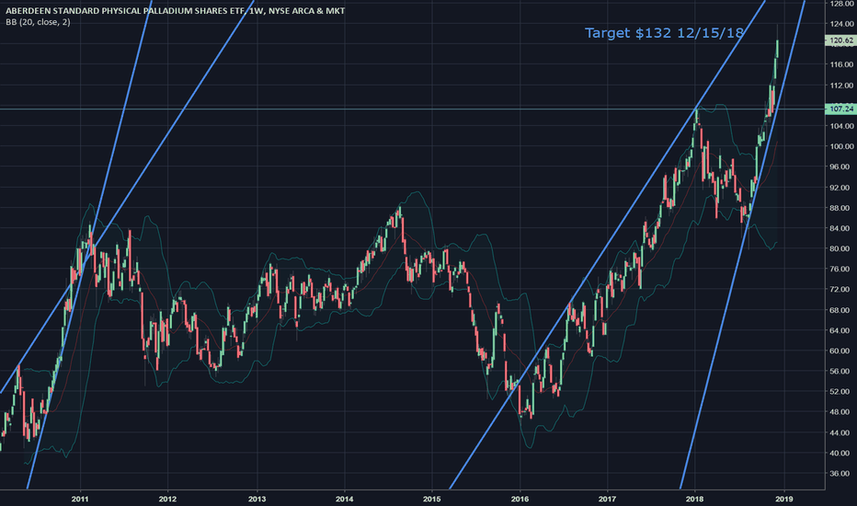Click the 112.00 price axis label
Viewport: 857px width, 506px height.
[841, 86]
